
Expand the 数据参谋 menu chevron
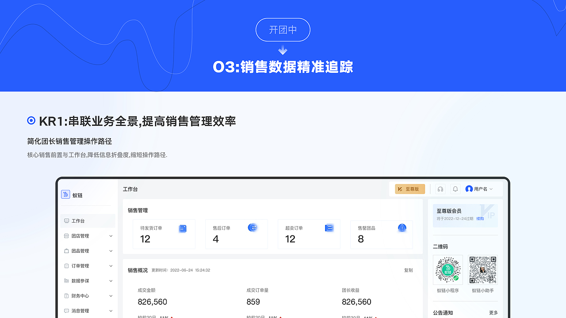111,281
